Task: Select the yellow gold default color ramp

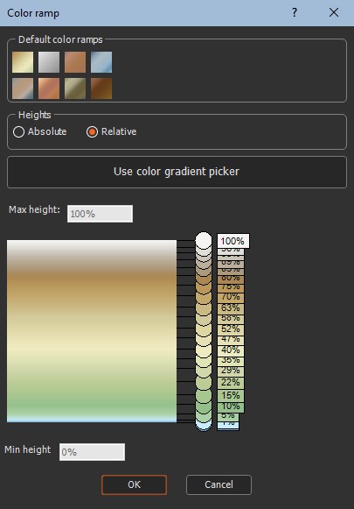Action: (x=23, y=62)
